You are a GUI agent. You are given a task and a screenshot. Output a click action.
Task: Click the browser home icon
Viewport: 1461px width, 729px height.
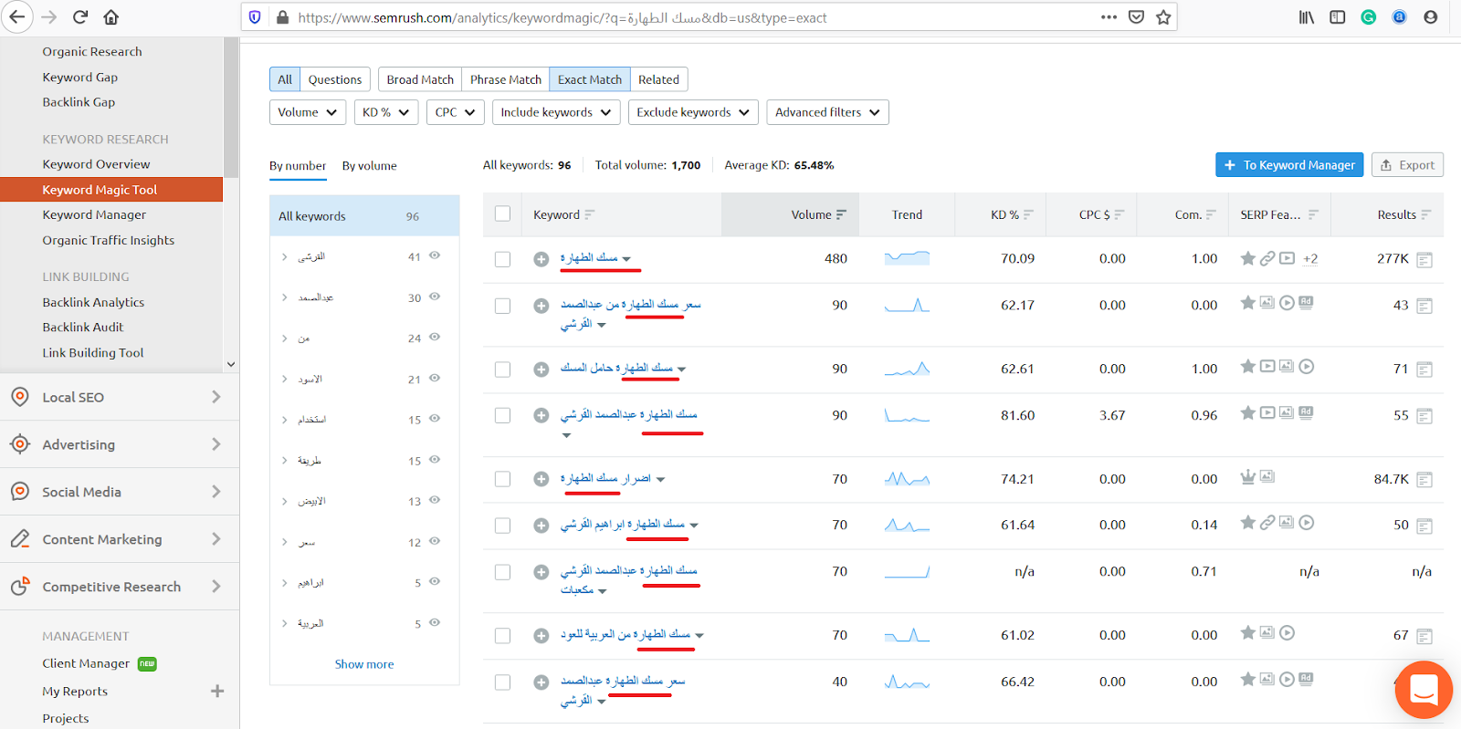click(110, 17)
